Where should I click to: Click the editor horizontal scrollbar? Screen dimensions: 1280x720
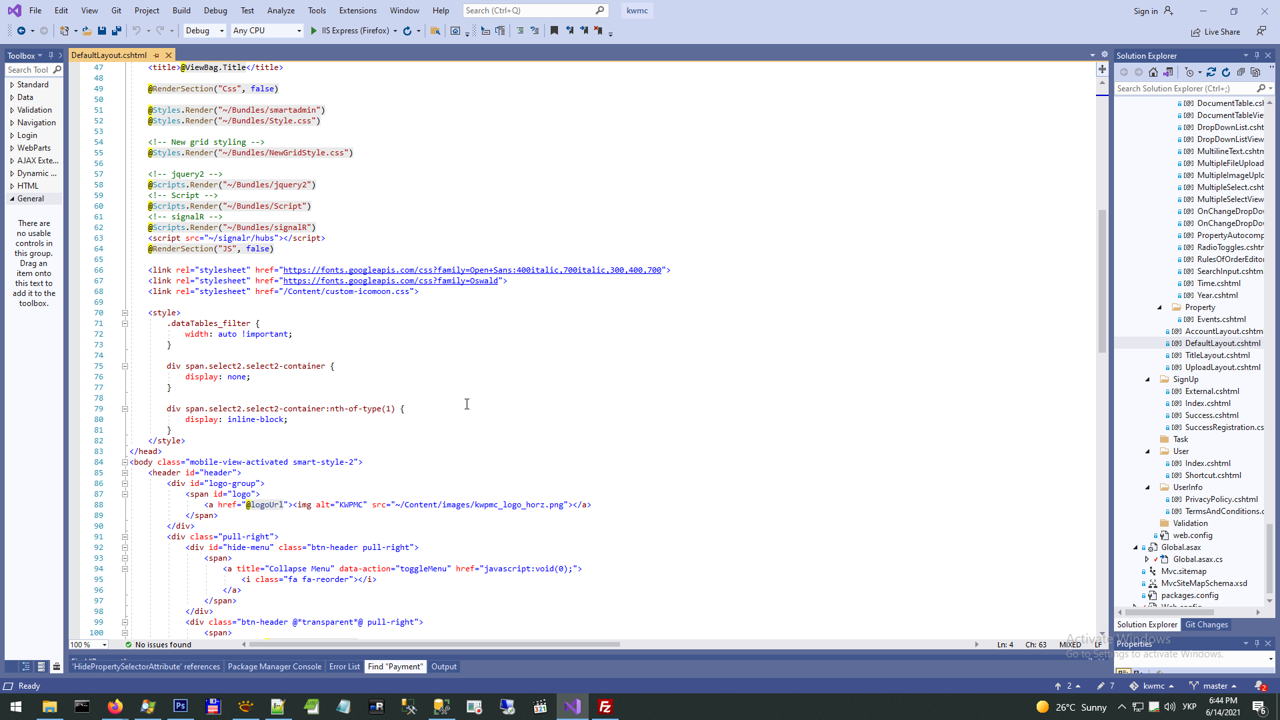433,645
